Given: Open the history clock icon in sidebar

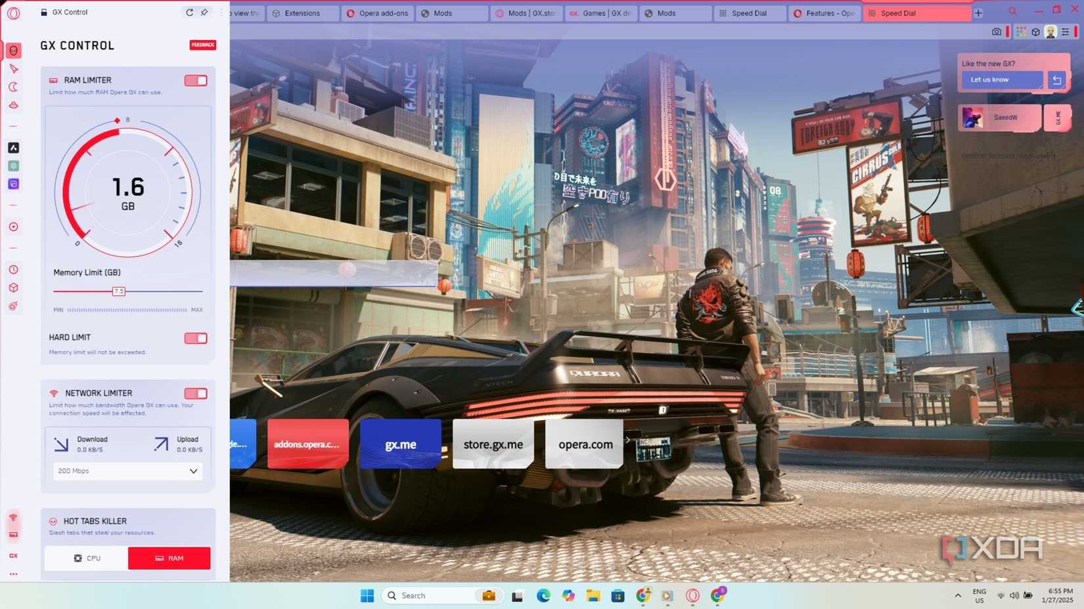Looking at the screenshot, I should click(x=13, y=270).
